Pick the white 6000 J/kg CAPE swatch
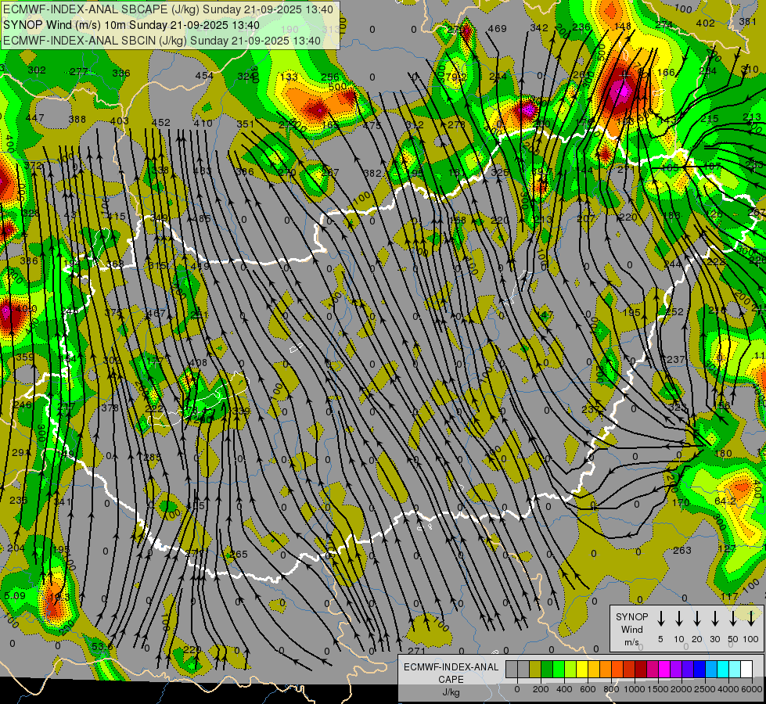 coord(746,670)
